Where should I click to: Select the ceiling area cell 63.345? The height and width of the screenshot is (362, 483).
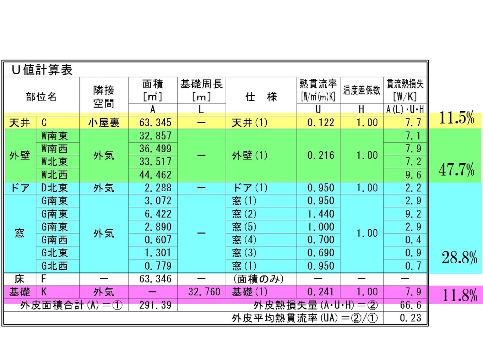click(155, 123)
